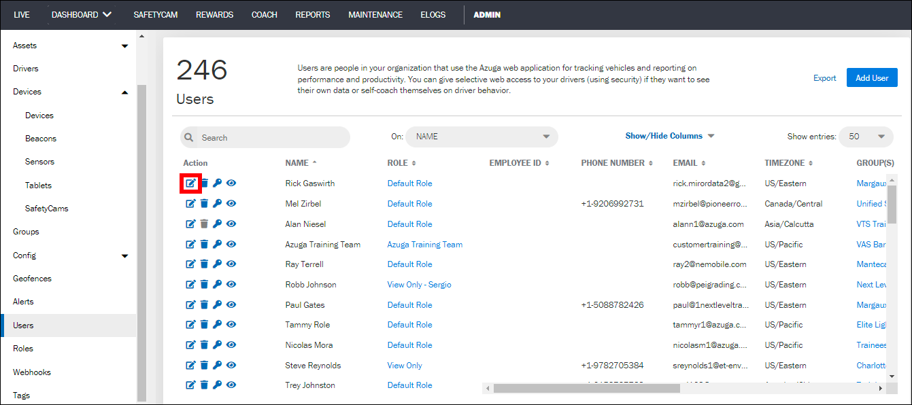Select Roles in the sidebar
This screenshot has width=912, height=405.
[23, 349]
